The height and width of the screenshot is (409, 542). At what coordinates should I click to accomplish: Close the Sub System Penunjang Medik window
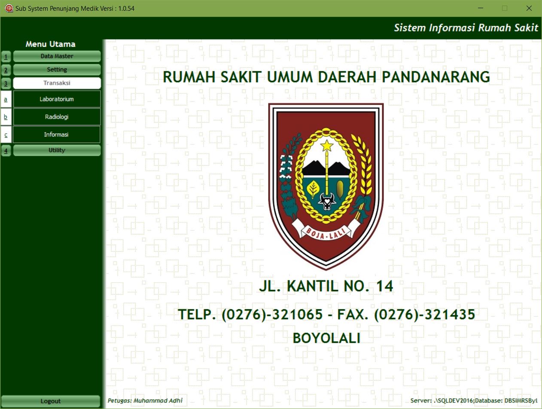[529, 8]
